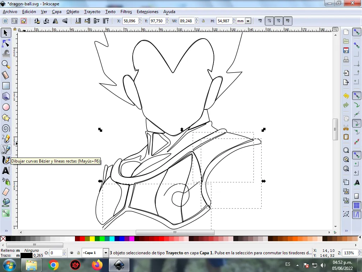Image resolution: width=362 pixels, height=272 pixels.
Task: Open the Extensiones menu
Action: [x=147, y=12]
